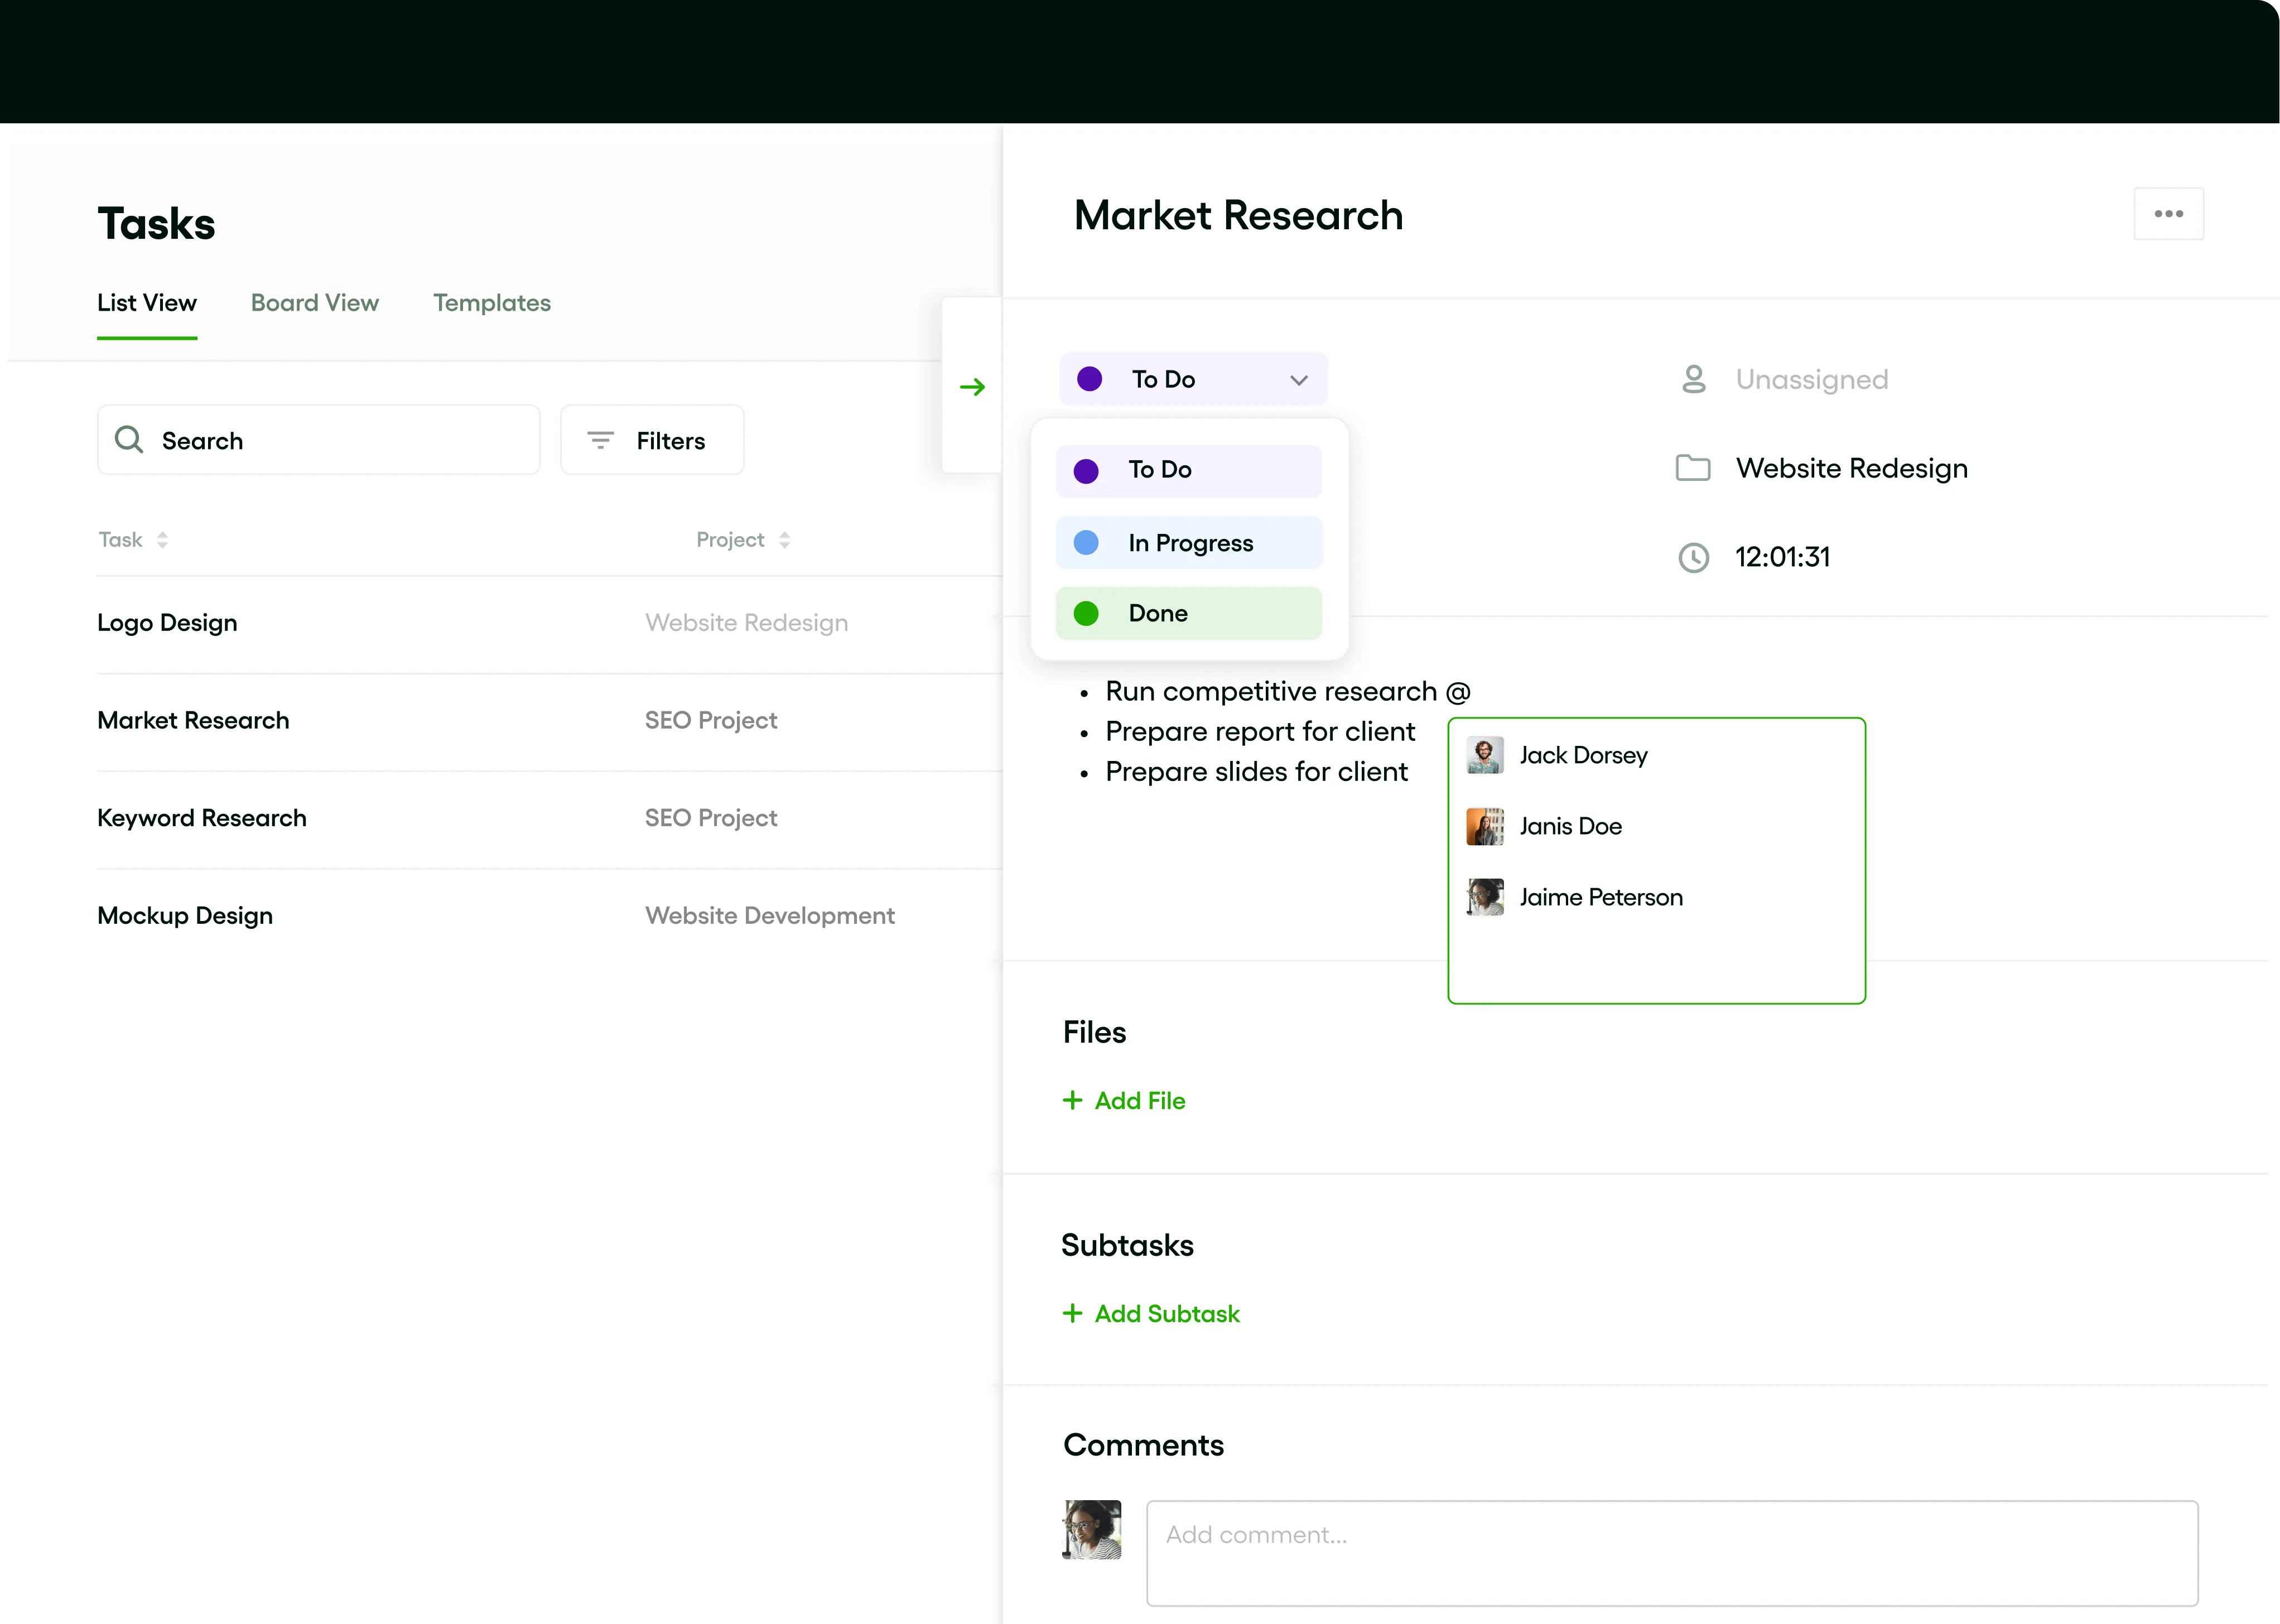Click the clock timer icon
Viewport: 2280px width, 1624px height.
(1693, 557)
